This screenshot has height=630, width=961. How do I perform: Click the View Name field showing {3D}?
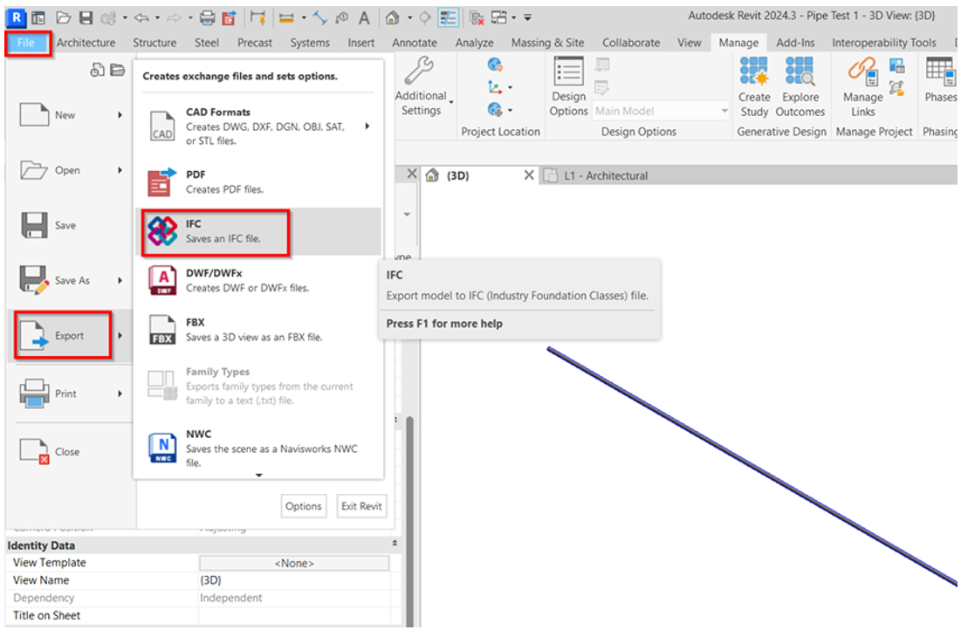click(294, 580)
